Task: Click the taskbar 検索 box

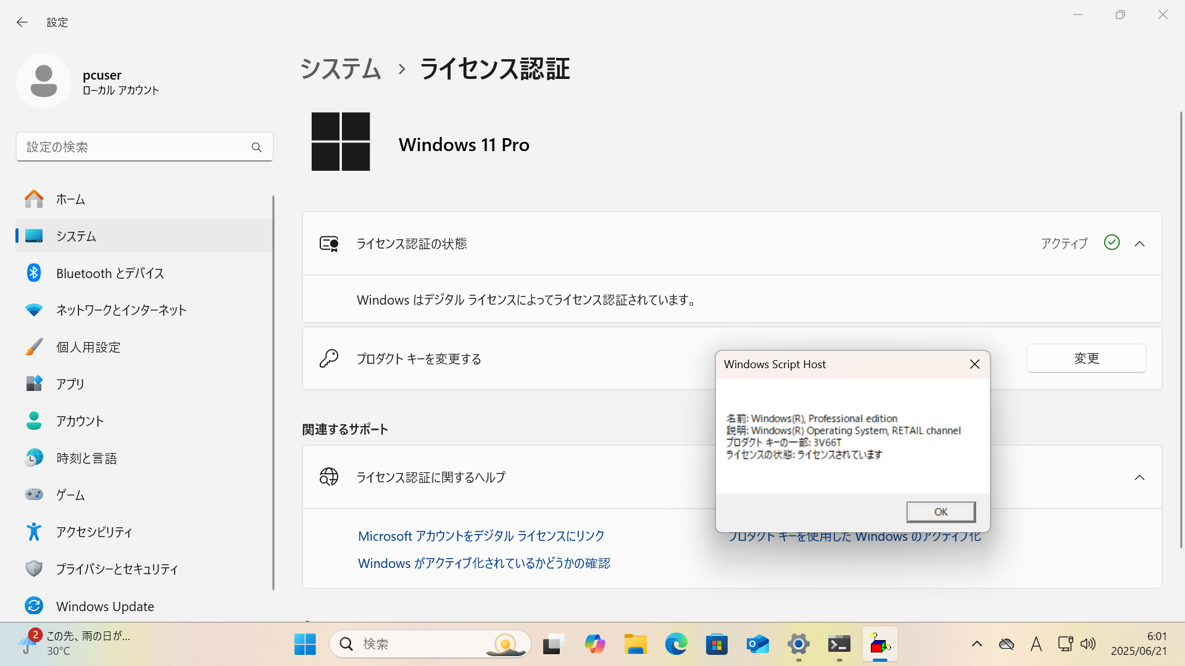Action: click(430, 644)
